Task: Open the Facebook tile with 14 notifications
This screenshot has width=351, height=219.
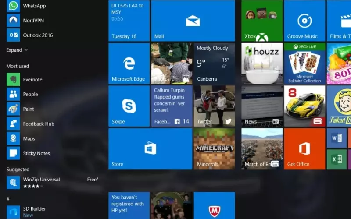Action: point(172,106)
